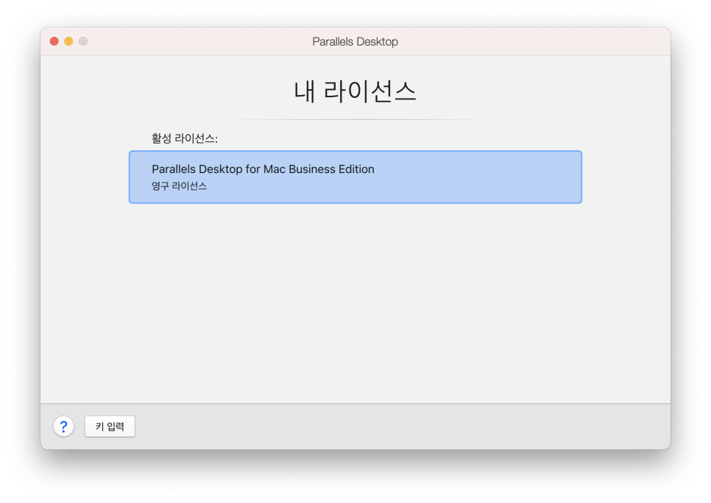Click the 키 입력 button
711x503 pixels.
[110, 426]
